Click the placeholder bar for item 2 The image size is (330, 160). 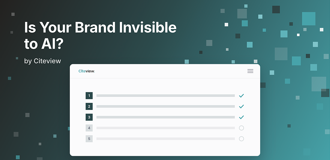[165, 106]
